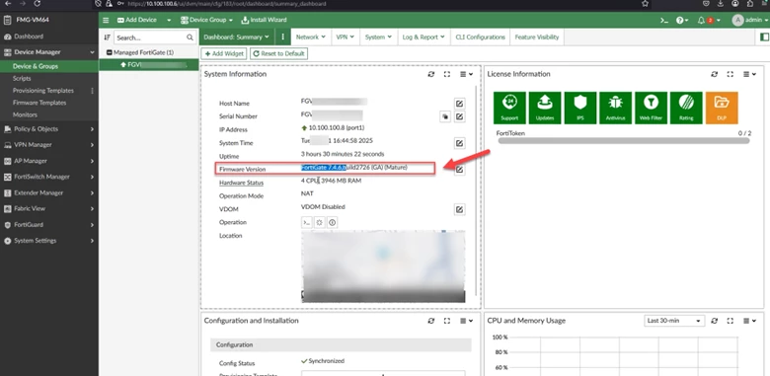Screen dimensions: 770x376
Task: Edit the Host Name field
Action: pyautogui.click(x=459, y=104)
